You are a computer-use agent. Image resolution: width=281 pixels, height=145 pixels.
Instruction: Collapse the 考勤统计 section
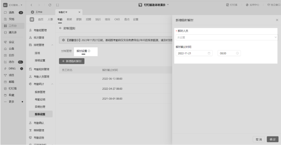click(x=52, y=84)
